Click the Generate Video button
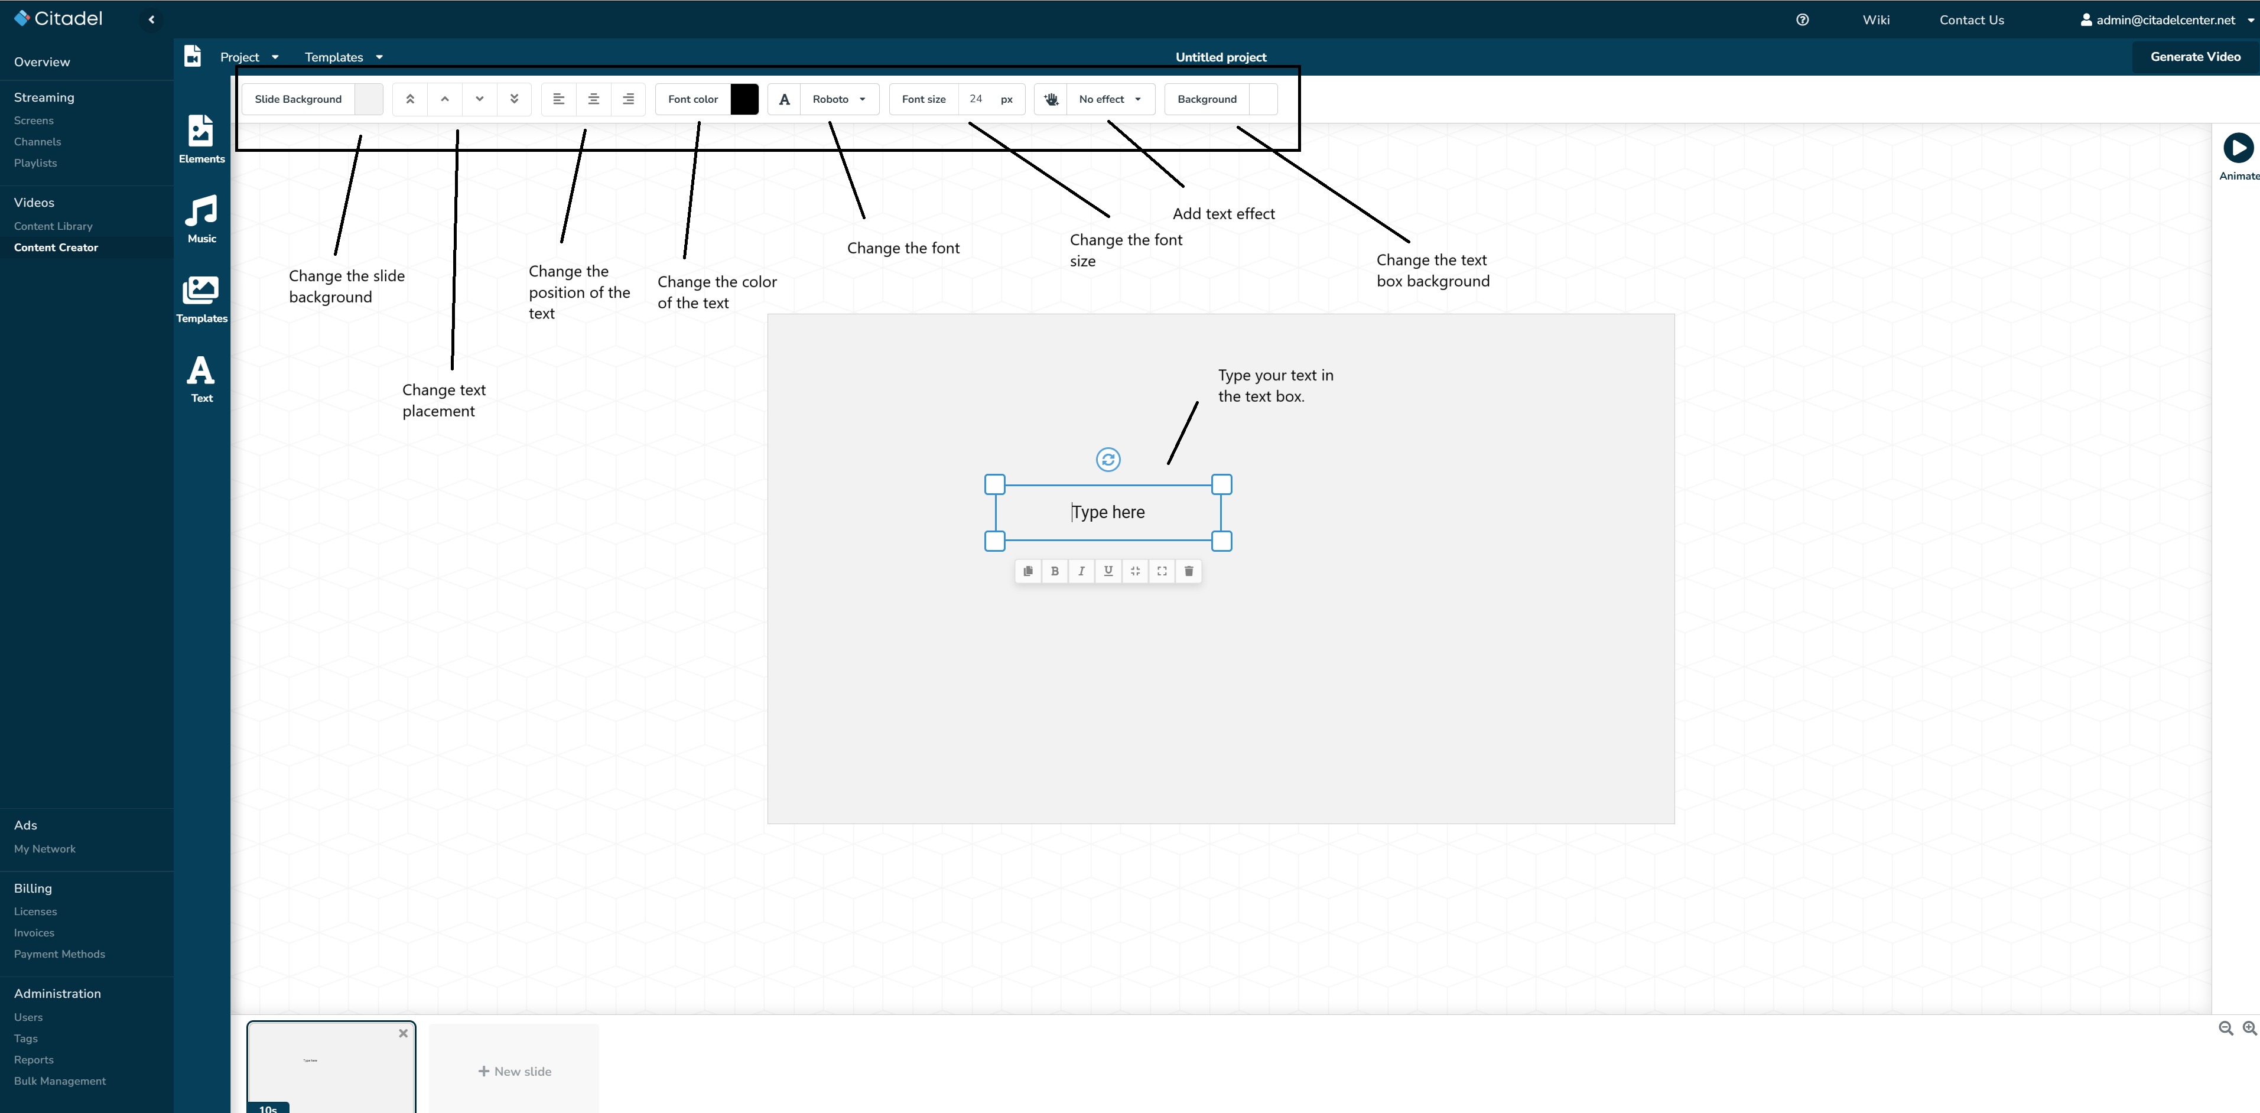2260x1113 pixels. pyautogui.click(x=2195, y=57)
